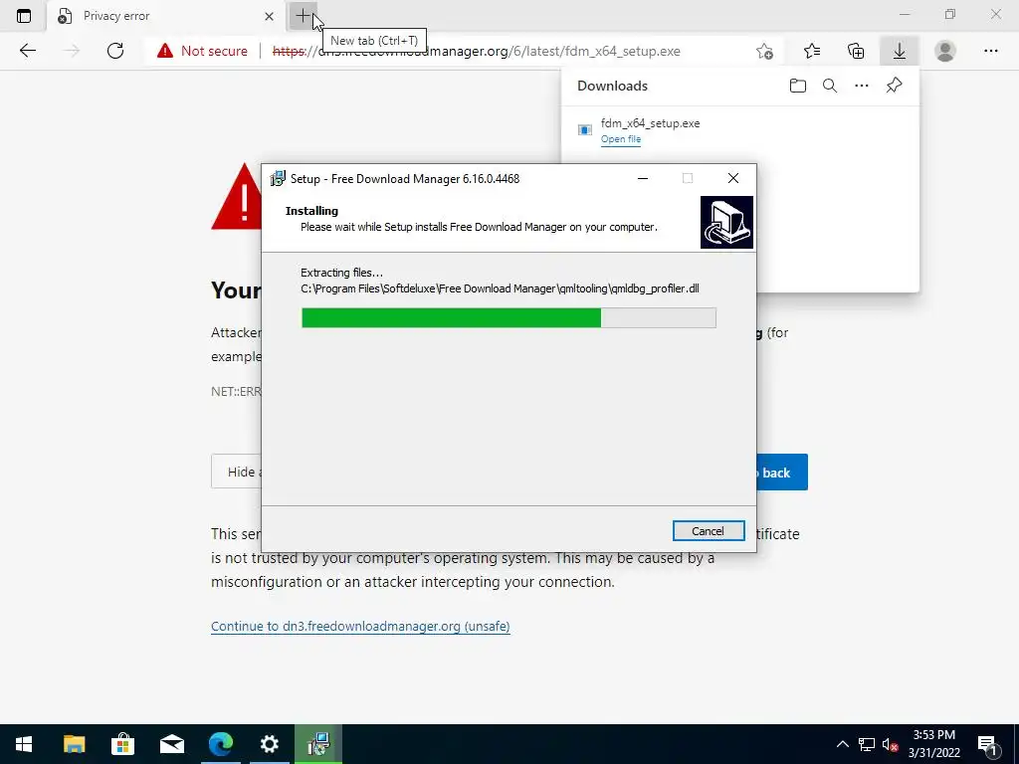This screenshot has width=1019, height=764.
Task: Select the fdm_x64_setup.exe download entry name
Action: [x=650, y=123]
